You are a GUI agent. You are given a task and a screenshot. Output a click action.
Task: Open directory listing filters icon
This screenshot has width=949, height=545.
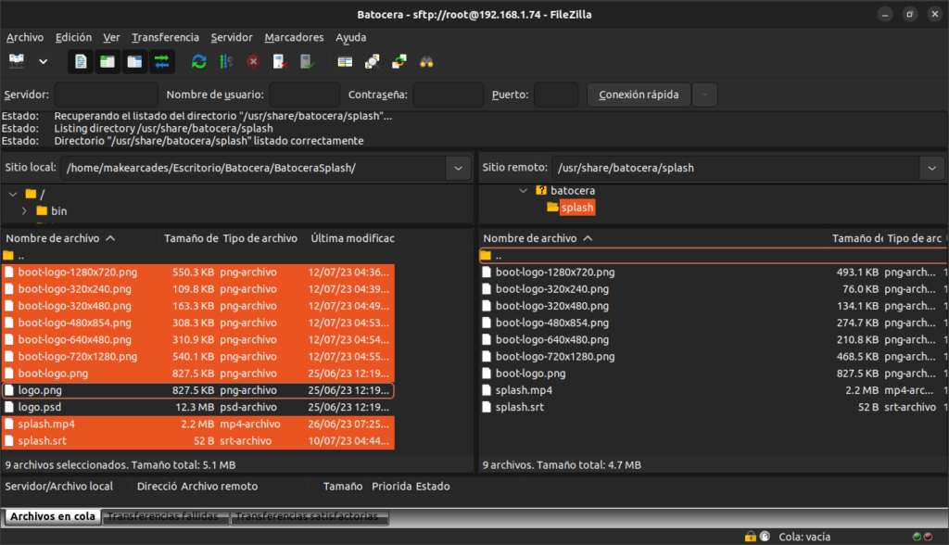click(x=345, y=61)
